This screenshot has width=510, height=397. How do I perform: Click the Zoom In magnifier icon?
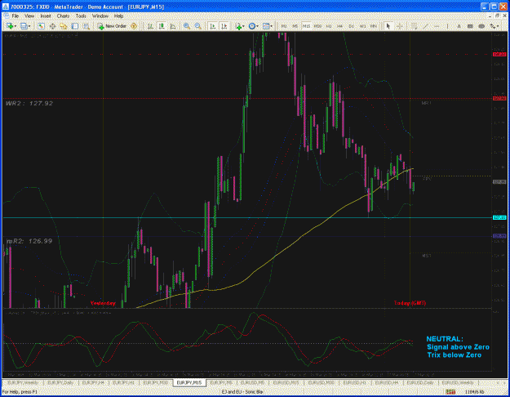coord(187,26)
